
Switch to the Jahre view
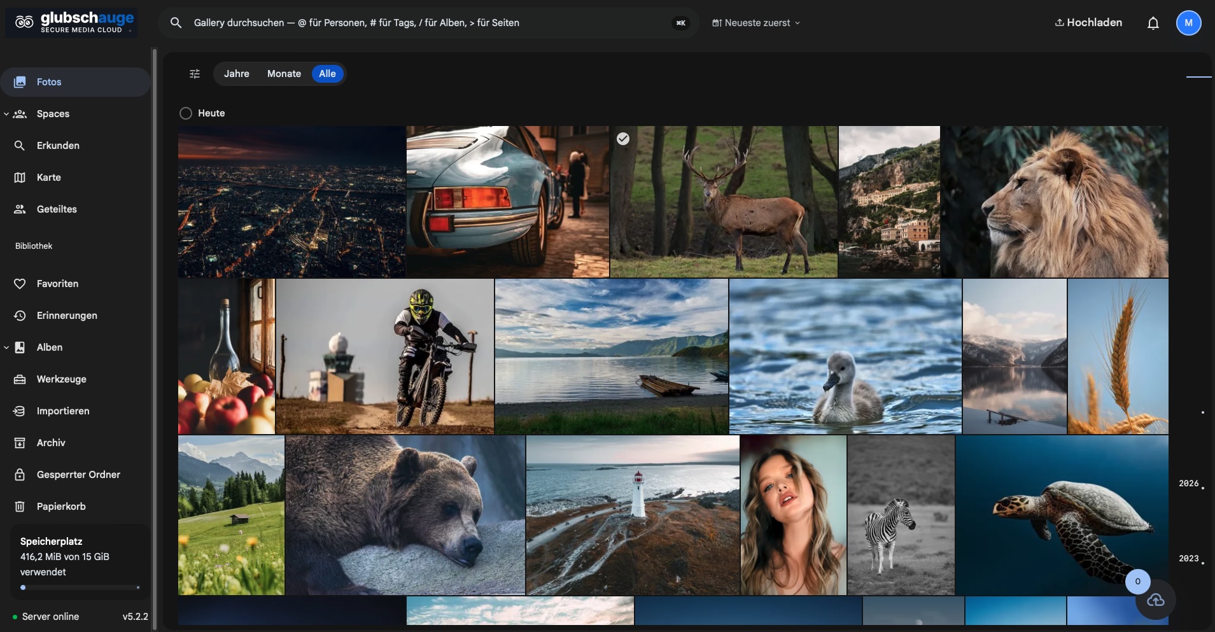pyautogui.click(x=237, y=74)
